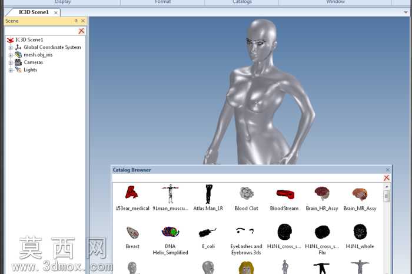Expand the Global Coordinate System node
The image size is (412, 274).
(11, 48)
